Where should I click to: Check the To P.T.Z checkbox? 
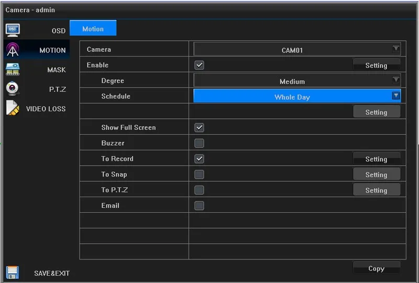pos(199,190)
